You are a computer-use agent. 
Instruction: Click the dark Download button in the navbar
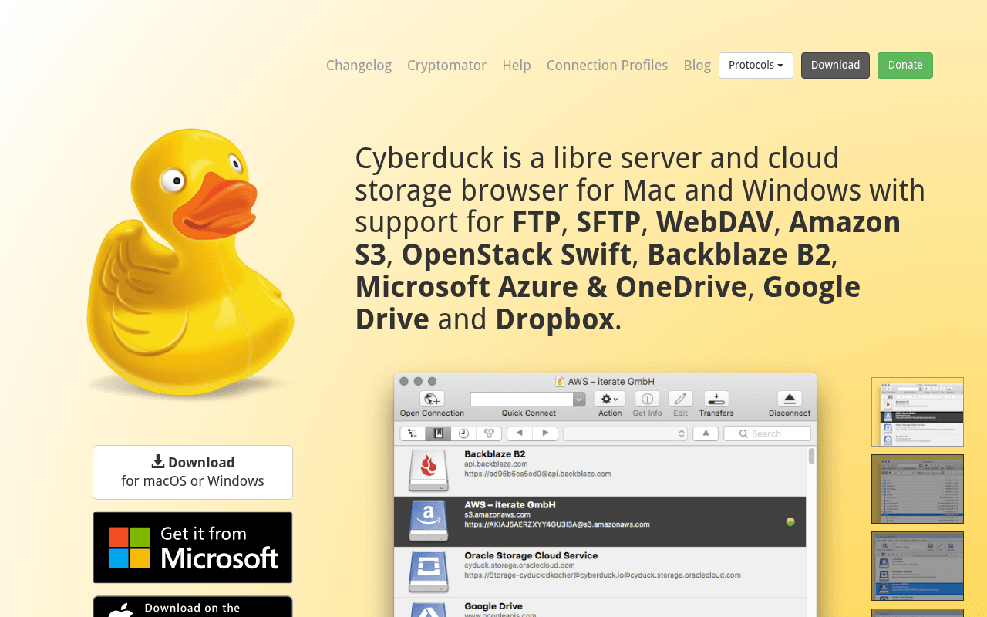[835, 66]
